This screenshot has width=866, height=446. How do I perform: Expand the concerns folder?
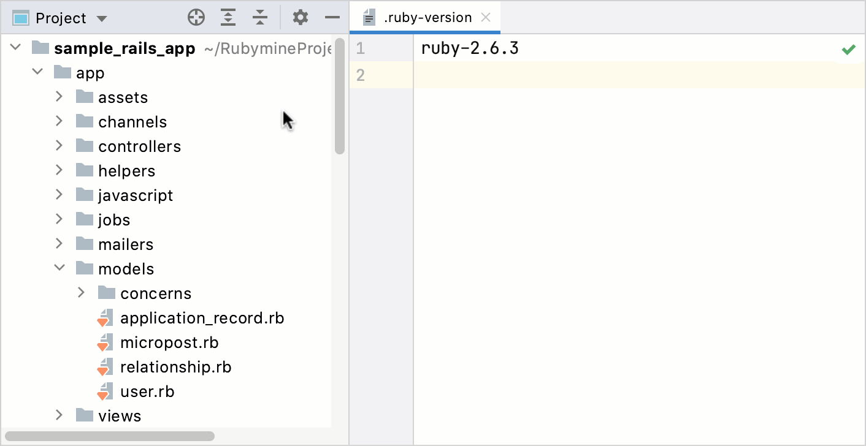(82, 293)
